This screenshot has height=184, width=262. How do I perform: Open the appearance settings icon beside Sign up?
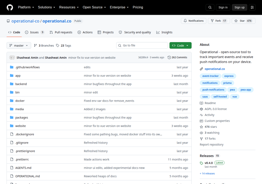click(x=252, y=7)
